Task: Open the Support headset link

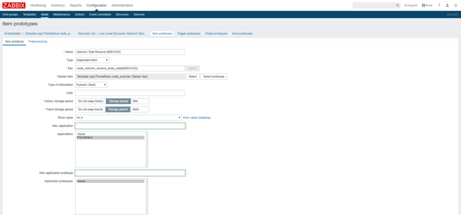Action: click(411, 5)
